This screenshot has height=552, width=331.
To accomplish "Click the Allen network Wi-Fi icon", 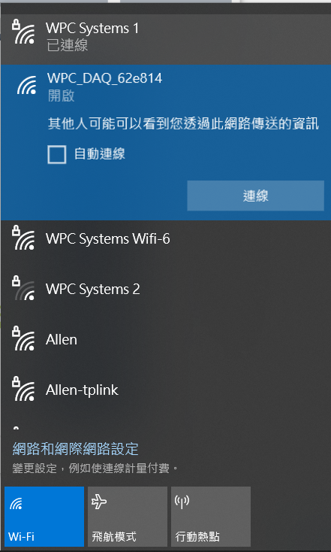I will [x=23, y=338].
